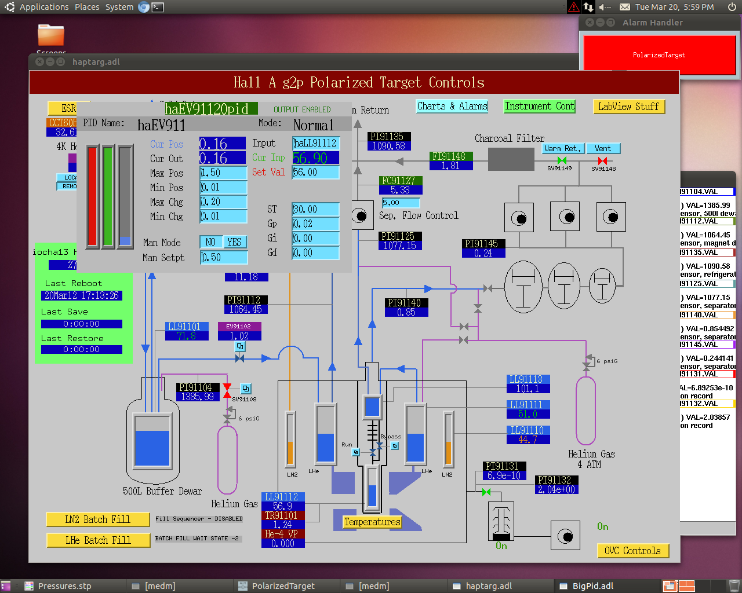Click Max Pos field showing 1.50
This screenshot has width=742, height=593.
223,173
